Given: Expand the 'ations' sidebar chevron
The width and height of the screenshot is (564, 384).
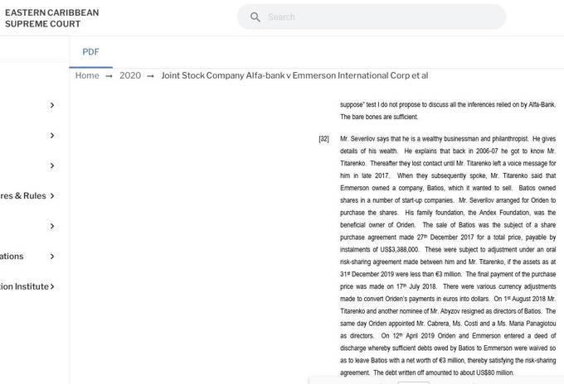Looking at the screenshot, I should click(52, 257).
